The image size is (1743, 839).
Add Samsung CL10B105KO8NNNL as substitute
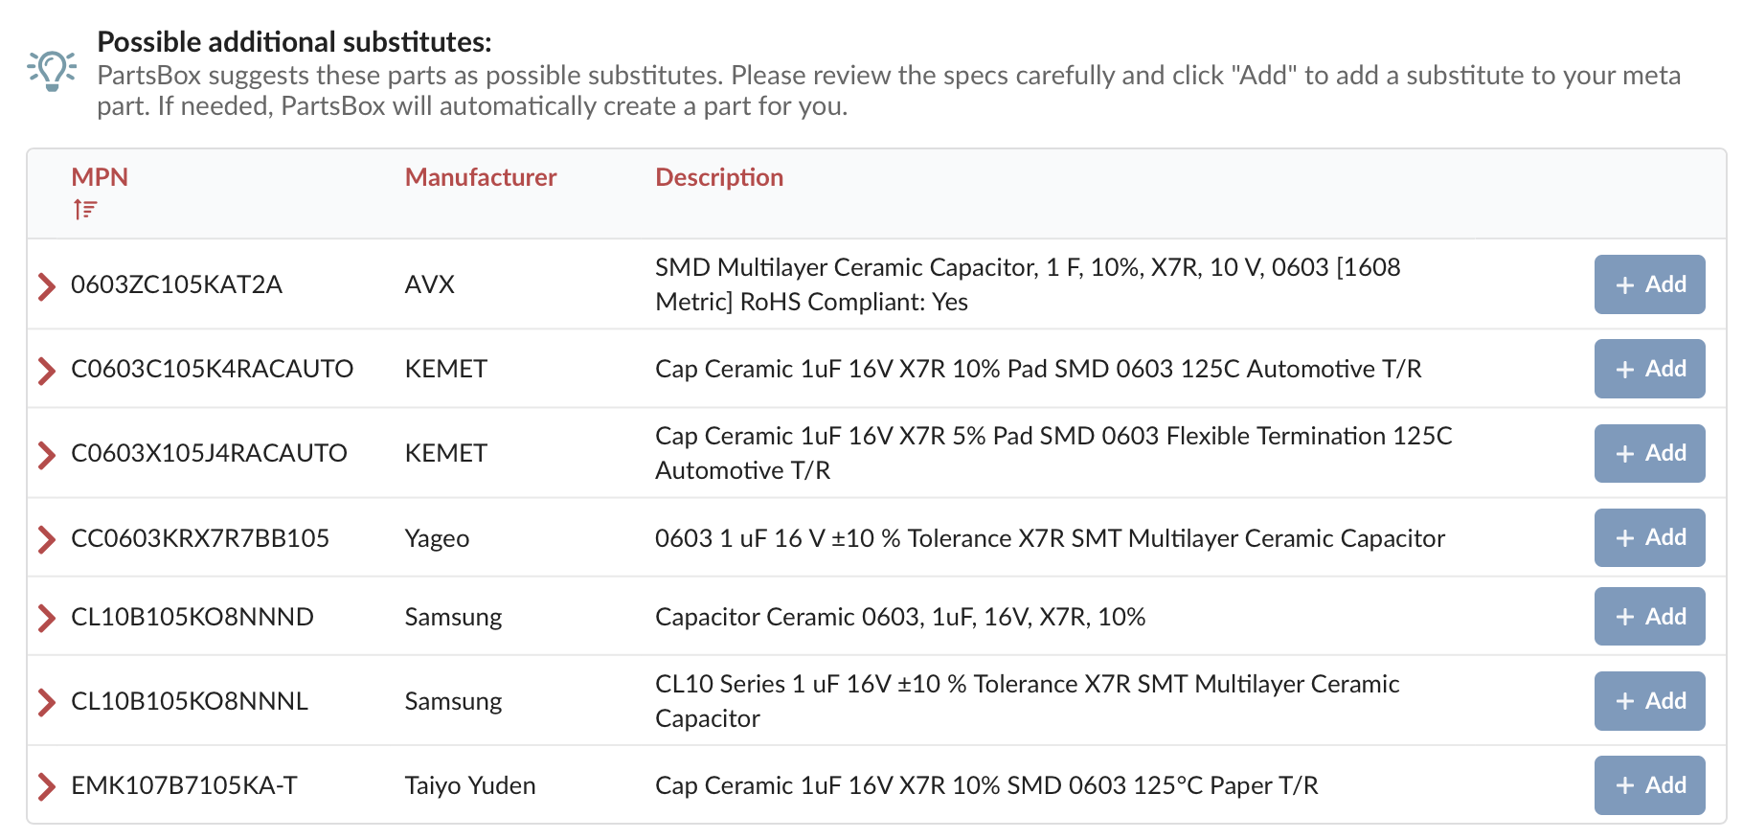tap(1648, 701)
